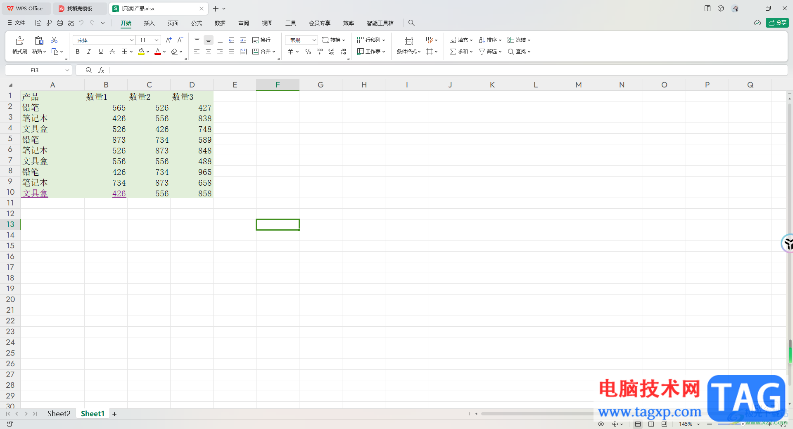Screen dimensions: 793x429
Task: Cut selection with the scissors icon
Action: tap(54, 40)
